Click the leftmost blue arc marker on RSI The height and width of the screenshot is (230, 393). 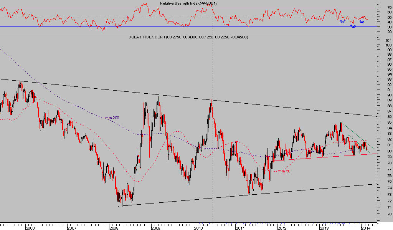point(342,22)
